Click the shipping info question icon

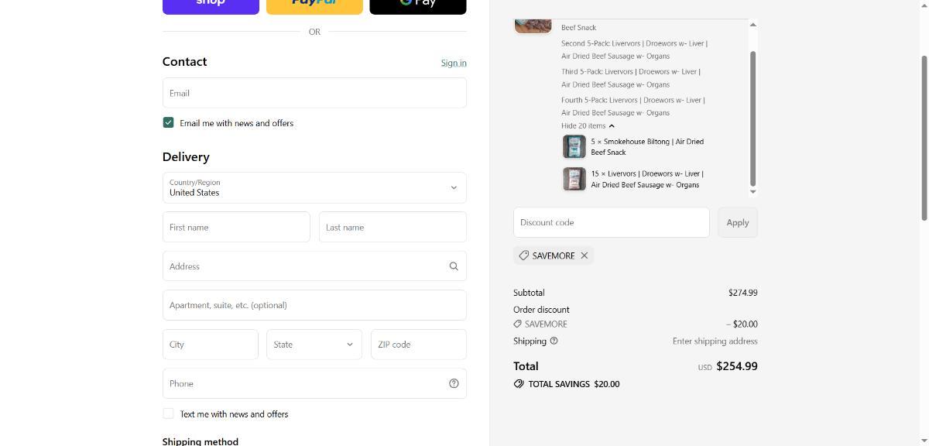tap(554, 341)
